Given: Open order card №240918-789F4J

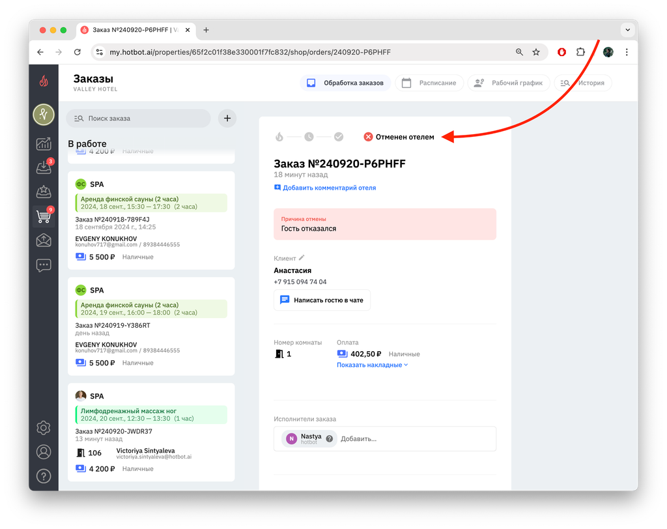Looking at the screenshot, I should (x=151, y=220).
